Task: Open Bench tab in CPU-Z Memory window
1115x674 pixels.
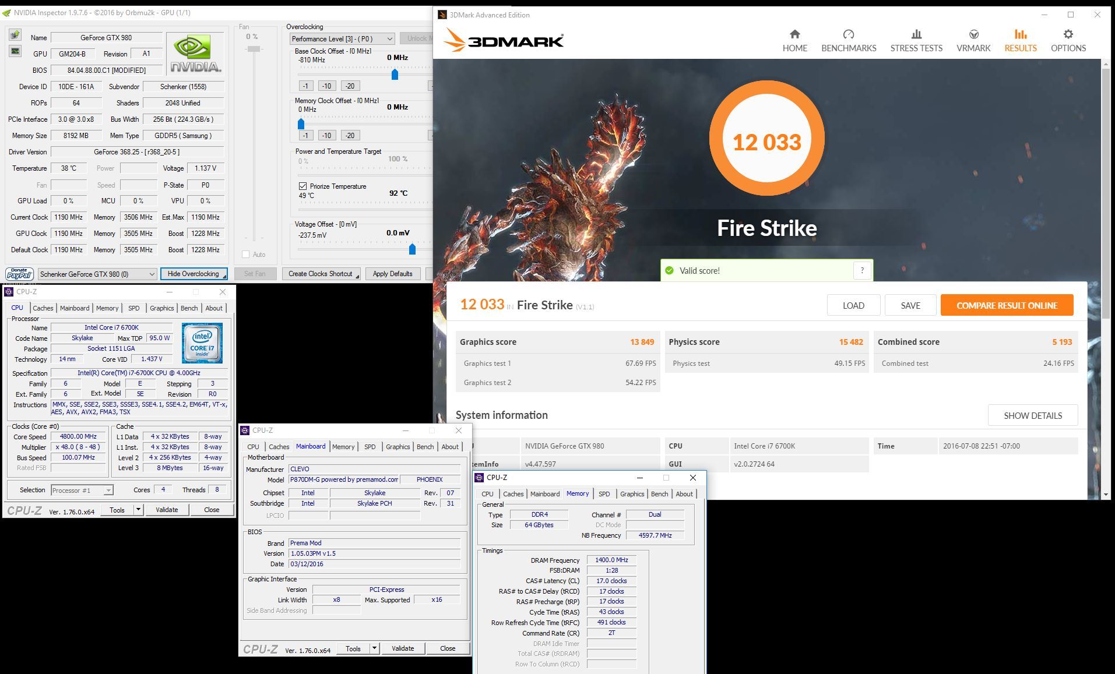Action: (x=659, y=494)
